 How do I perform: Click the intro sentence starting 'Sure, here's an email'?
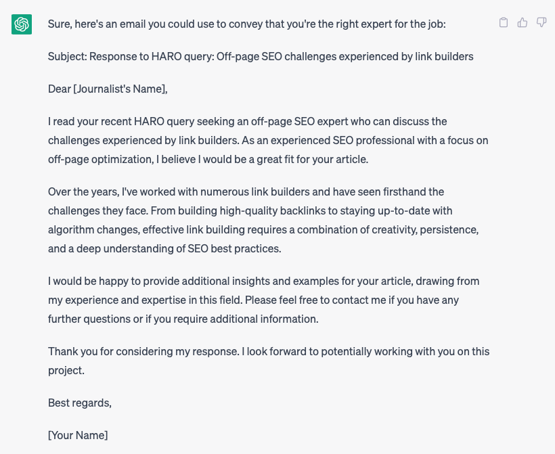pos(247,24)
